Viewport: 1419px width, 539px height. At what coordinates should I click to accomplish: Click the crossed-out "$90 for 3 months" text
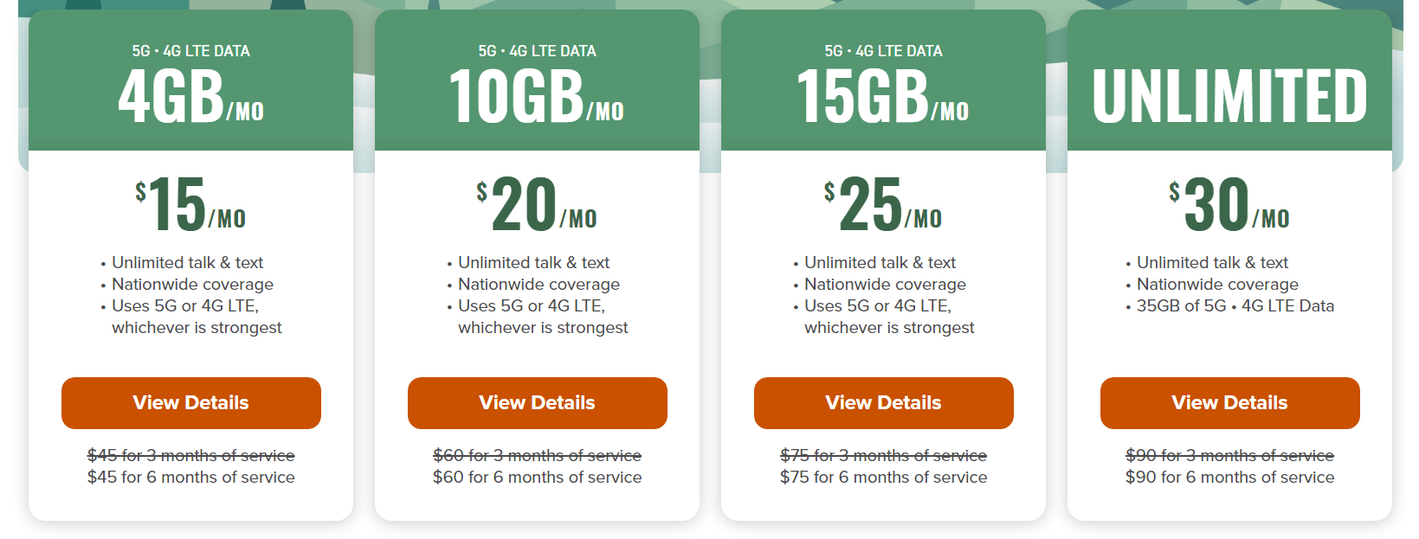(x=1229, y=455)
